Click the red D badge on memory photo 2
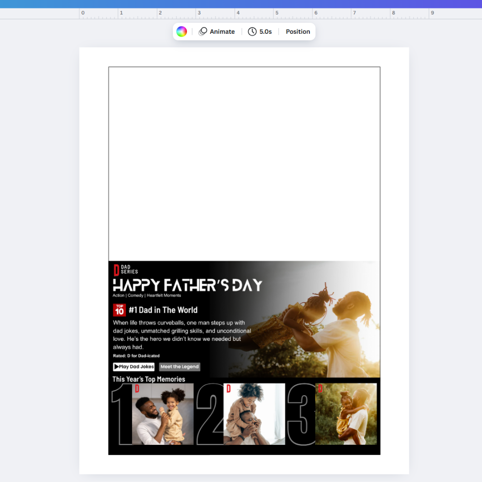 pyautogui.click(x=228, y=388)
